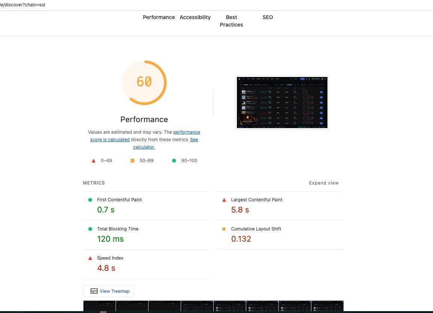Click the green circle icon beside Total Blocking Time
The width and height of the screenshot is (433, 313).
(x=90, y=229)
